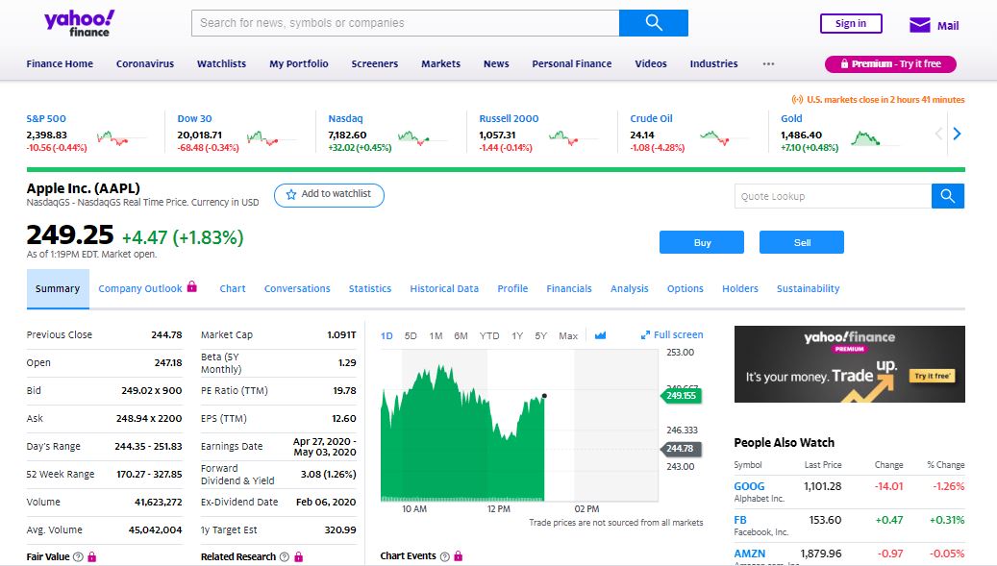997x566 pixels.
Task: Click the main search input field
Action: tap(406, 23)
